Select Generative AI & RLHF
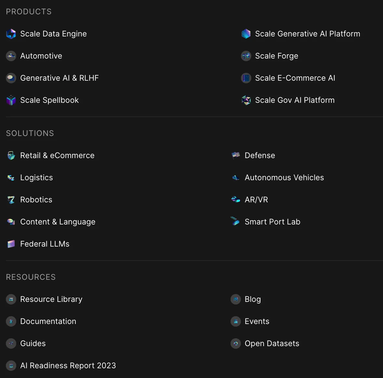Viewport: 383px width, 378px height. click(59, 78)
